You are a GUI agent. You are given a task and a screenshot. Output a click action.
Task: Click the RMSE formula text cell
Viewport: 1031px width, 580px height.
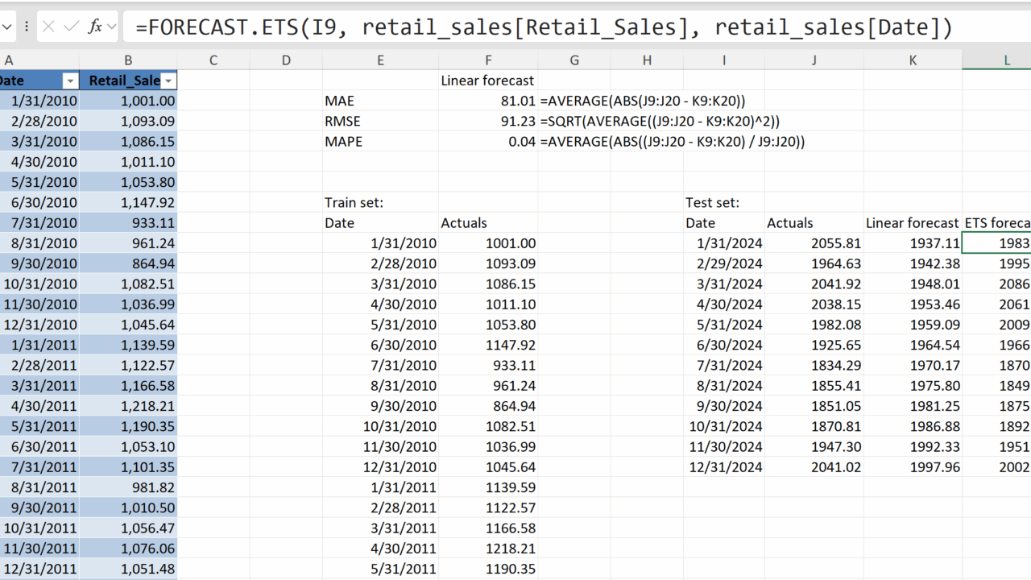point(660,121)
